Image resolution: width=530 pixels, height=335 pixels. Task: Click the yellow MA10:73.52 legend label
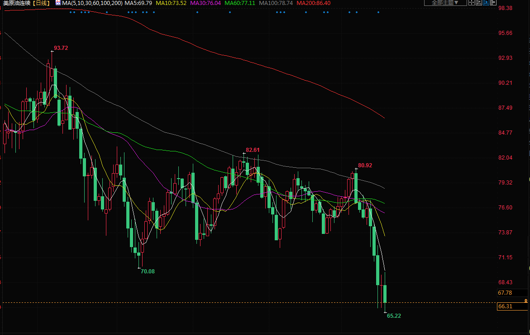point(171,3)
